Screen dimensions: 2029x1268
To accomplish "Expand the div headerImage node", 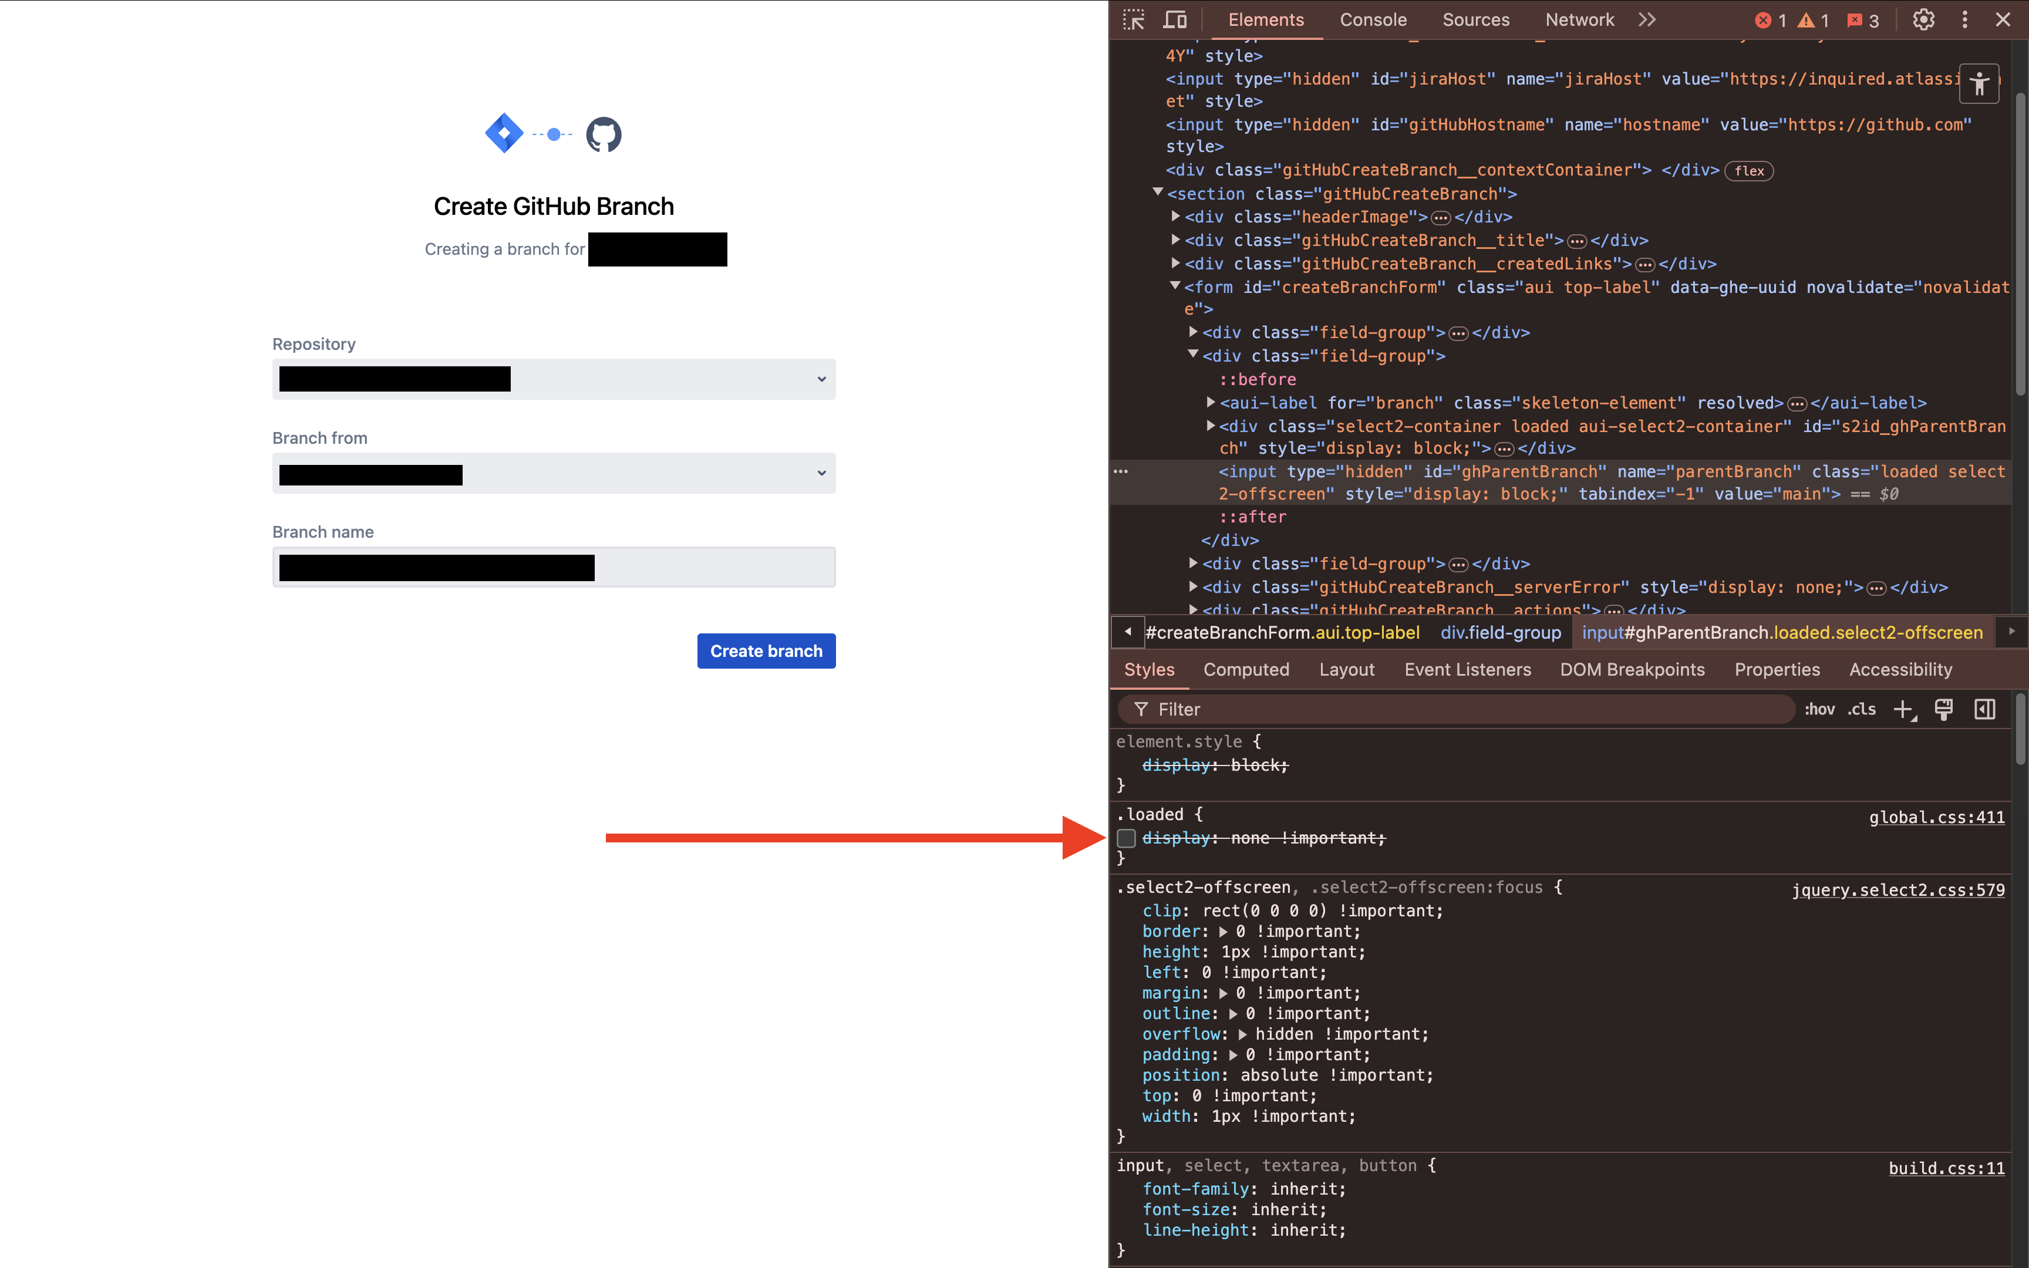I will (x=1175, y=217).
